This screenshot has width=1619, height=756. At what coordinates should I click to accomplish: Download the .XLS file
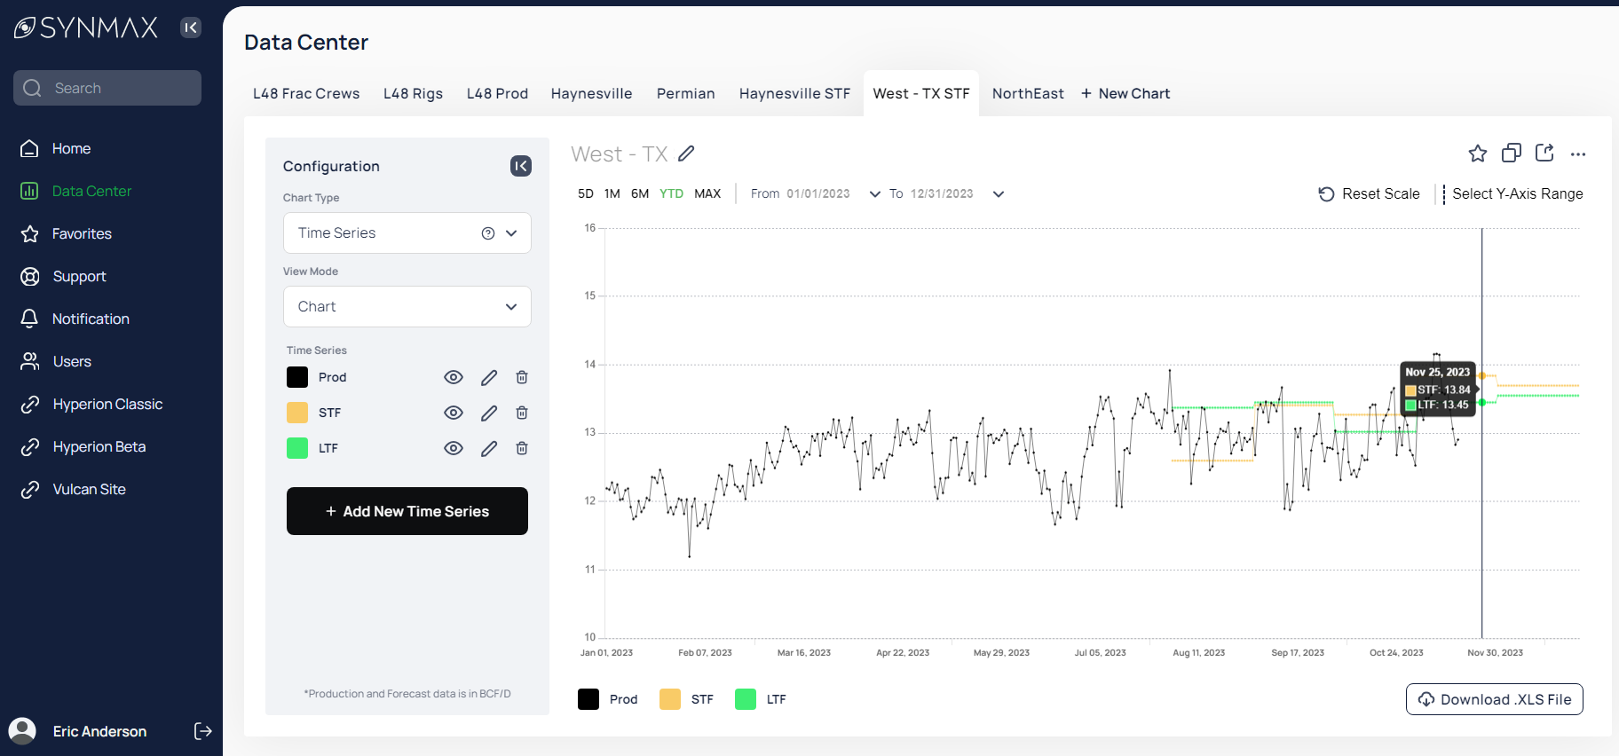1494,699
